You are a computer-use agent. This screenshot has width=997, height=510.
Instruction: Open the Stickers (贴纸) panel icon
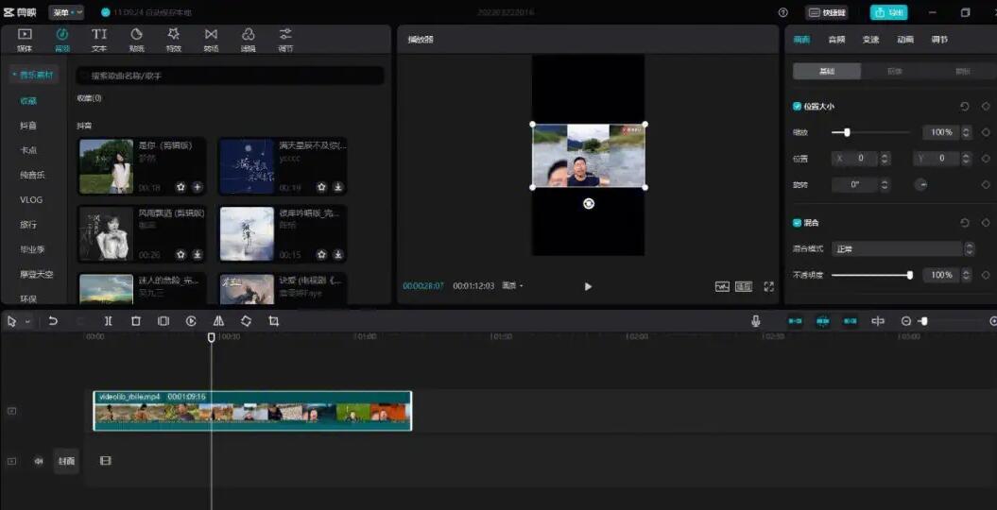[136, 39]
